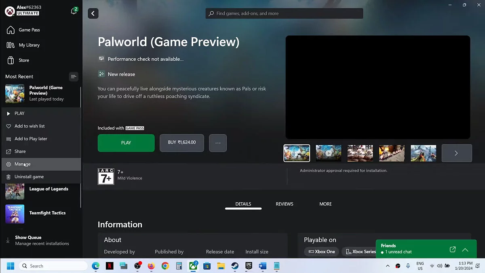Viewport: 485px width, 273px height.
Task: Open the Game Pass section
Action: tap(29, 30)
